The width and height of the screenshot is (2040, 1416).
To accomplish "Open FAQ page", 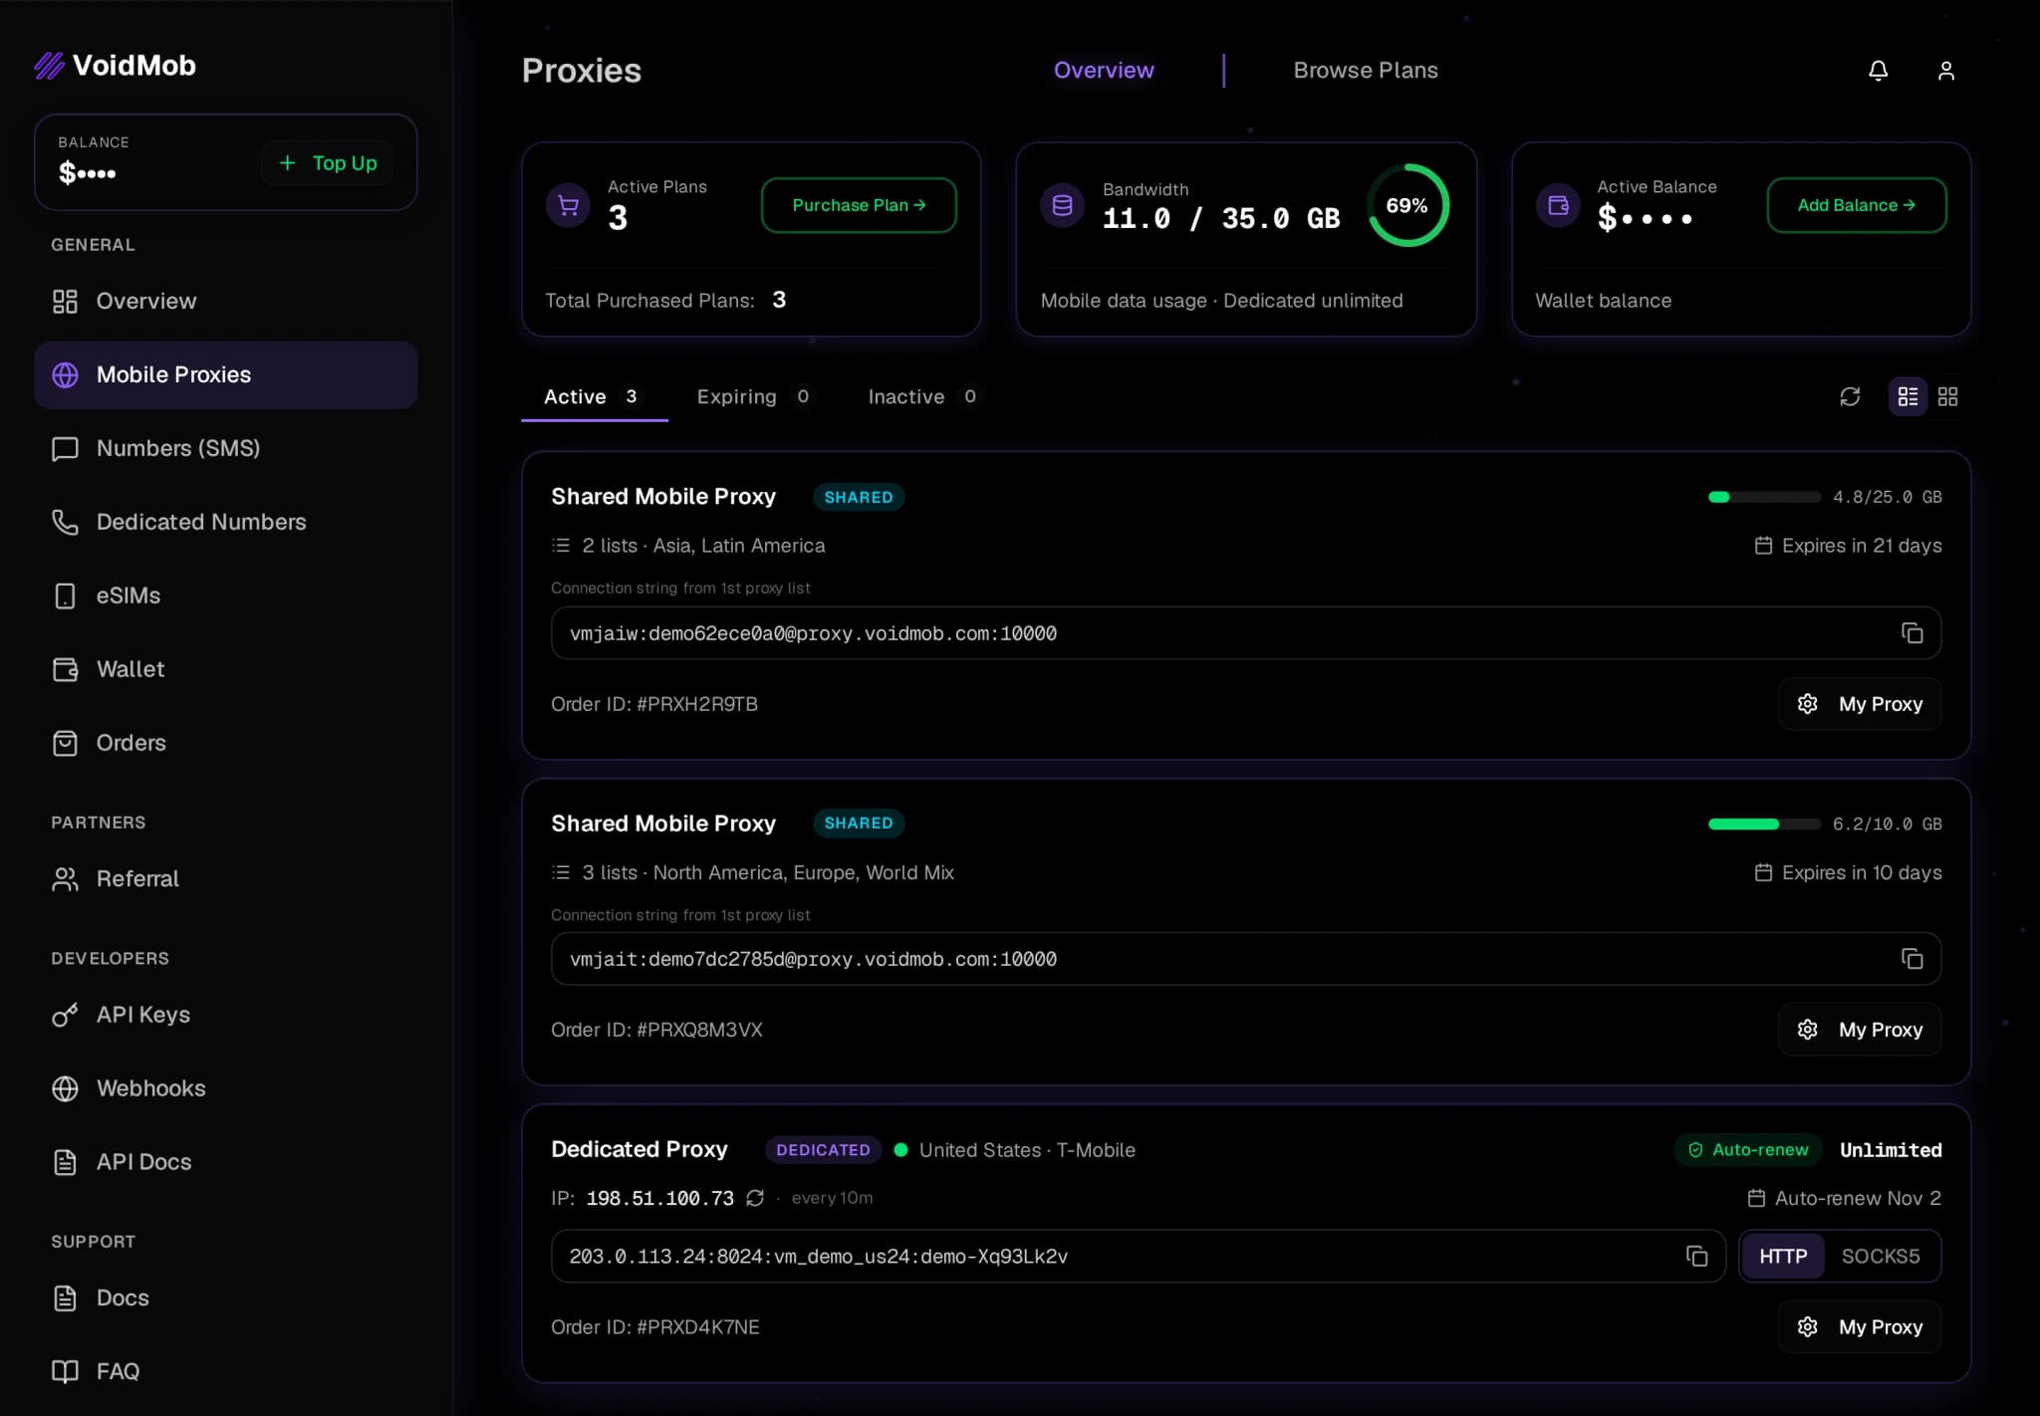I will coord(225,1372).
